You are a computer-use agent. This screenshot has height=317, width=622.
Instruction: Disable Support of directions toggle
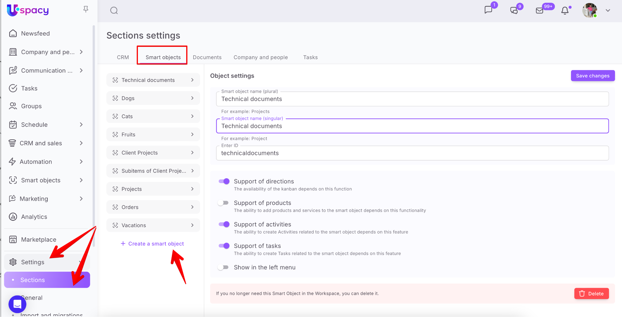pos(224,182)
